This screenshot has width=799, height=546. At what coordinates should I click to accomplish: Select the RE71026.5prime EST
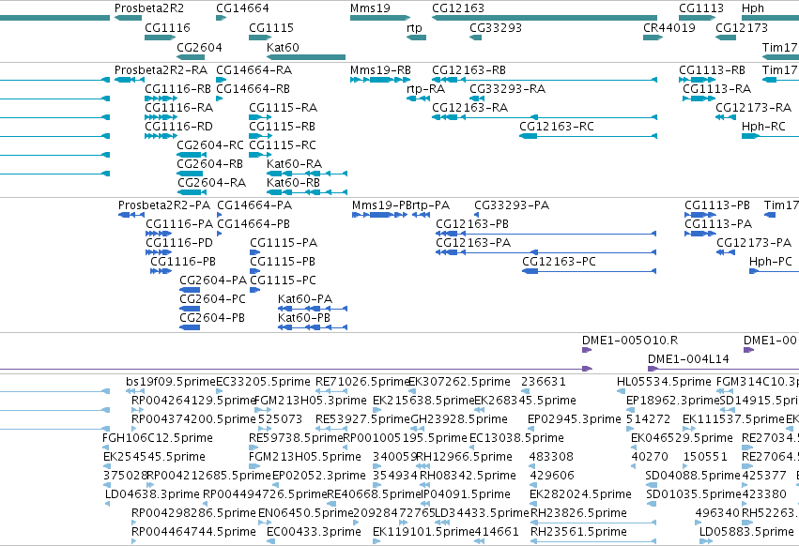coord(331,391)
